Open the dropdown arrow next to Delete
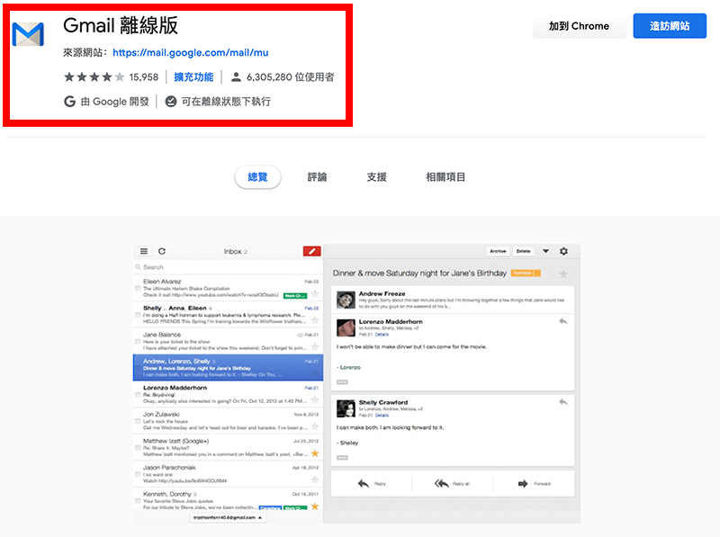 coord(546,252)
